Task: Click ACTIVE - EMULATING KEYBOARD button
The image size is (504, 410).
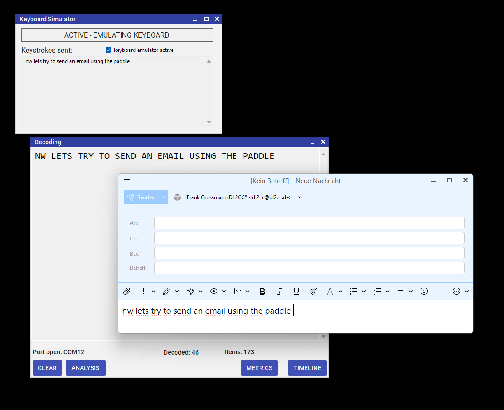Action: click(x=117, y=35)
